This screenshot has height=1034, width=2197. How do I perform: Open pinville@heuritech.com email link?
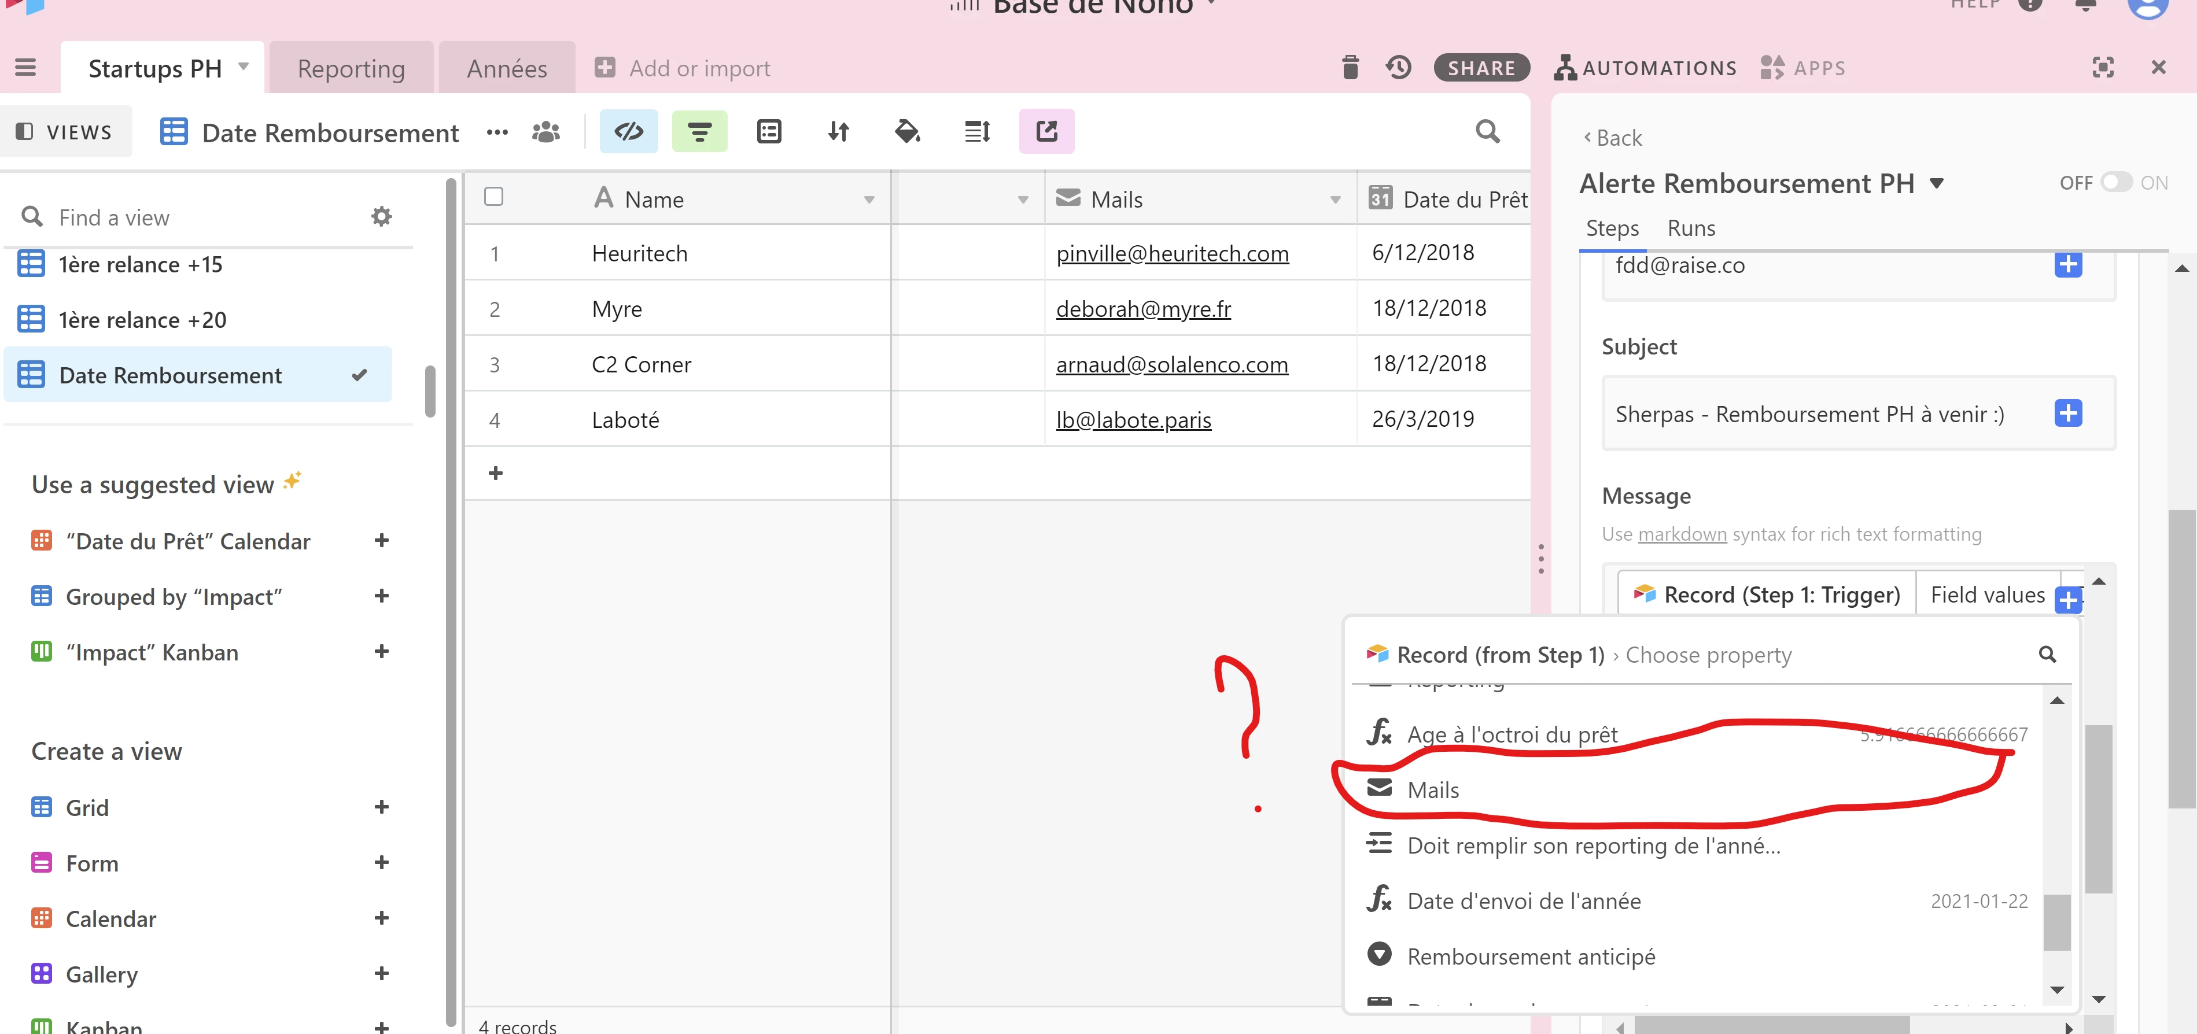1172,254
